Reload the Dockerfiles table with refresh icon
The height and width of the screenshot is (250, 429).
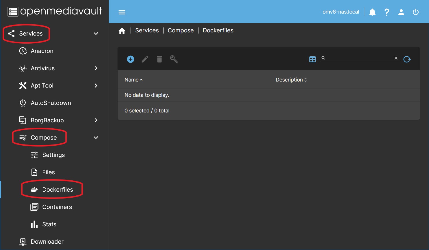point(407,59)
